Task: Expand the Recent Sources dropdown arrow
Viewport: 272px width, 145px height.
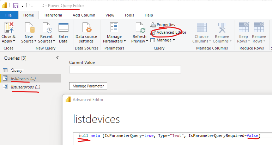Action: (54, 41)
